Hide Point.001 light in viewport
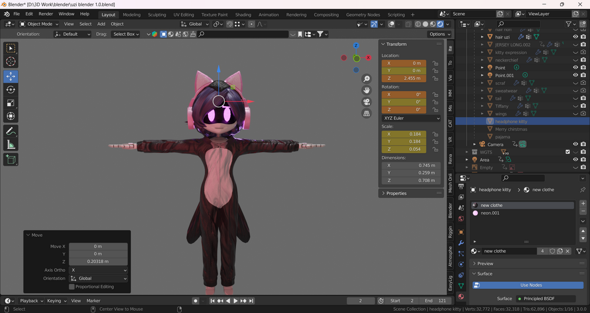 [x=575, y=75]
